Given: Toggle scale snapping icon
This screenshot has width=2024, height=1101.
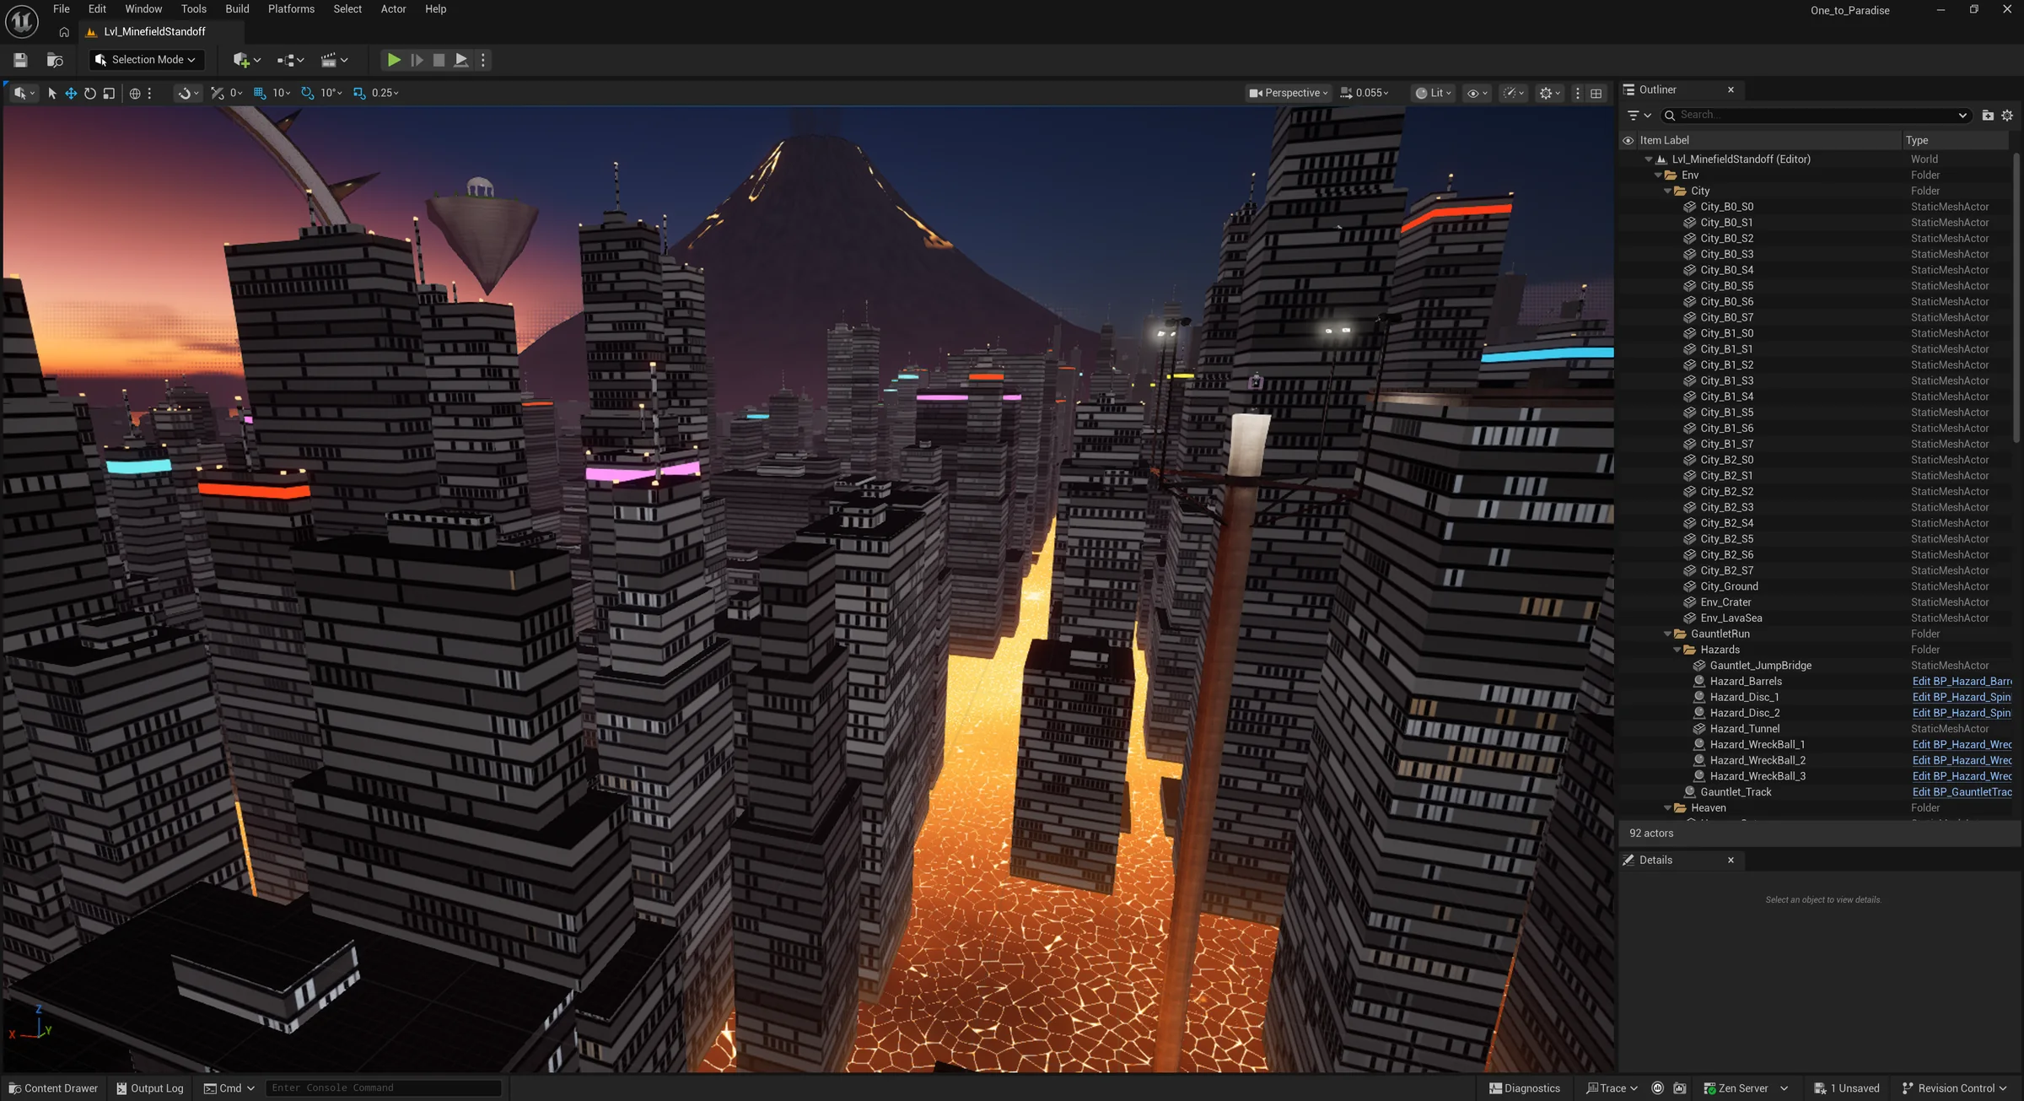Looking at the screenshot, I should [x=359, y=93].
